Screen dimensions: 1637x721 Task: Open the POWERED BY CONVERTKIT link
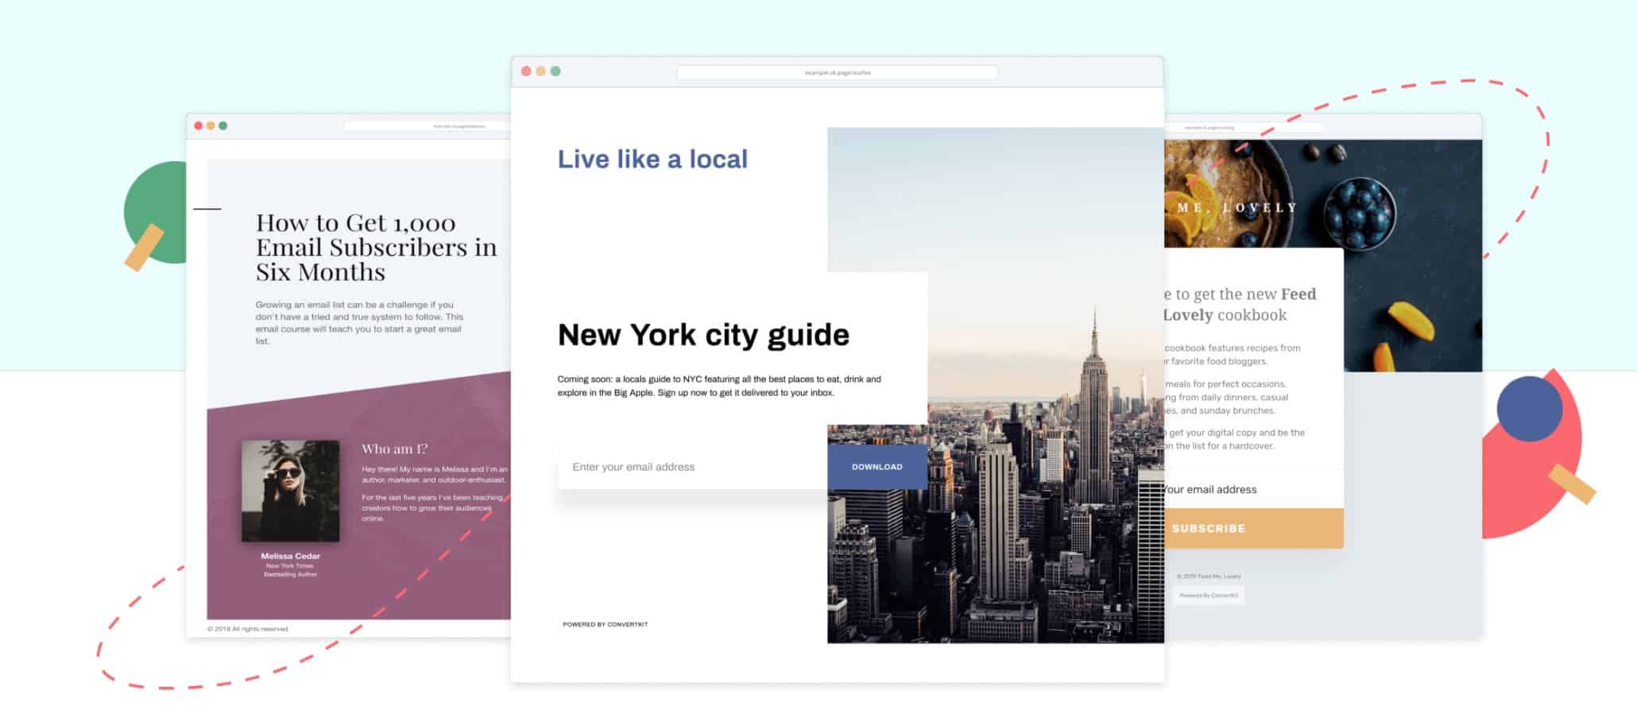pyautogui.click(x=604, y=624)
